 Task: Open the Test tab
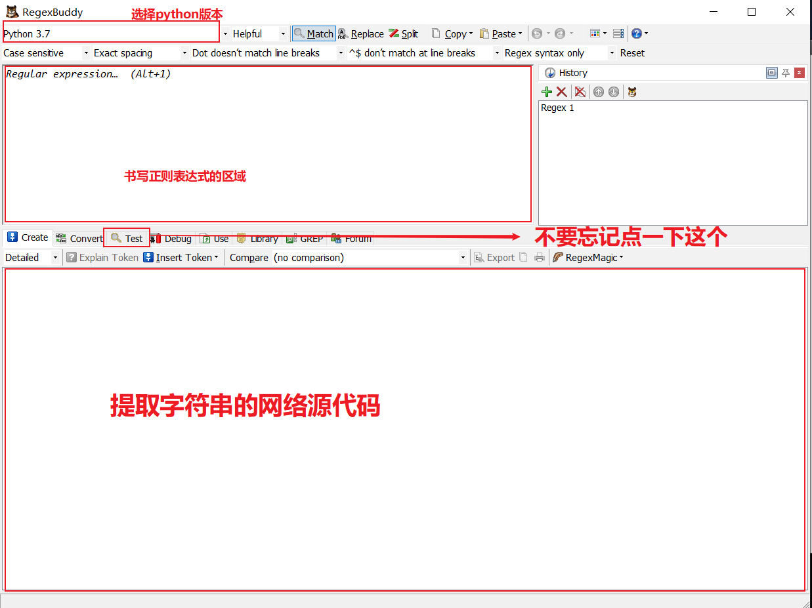127,239
